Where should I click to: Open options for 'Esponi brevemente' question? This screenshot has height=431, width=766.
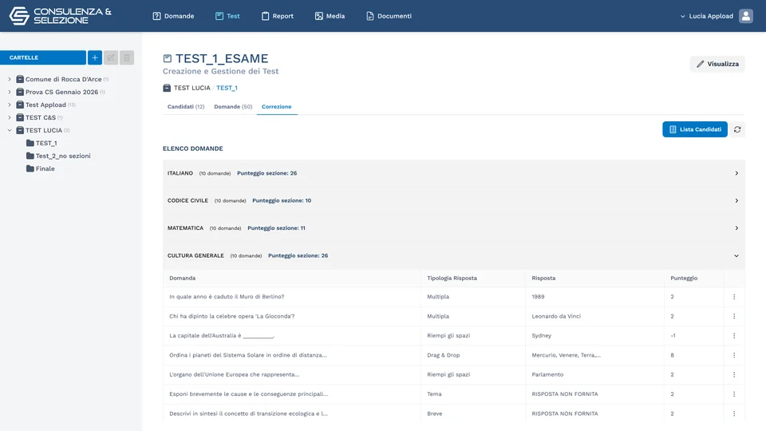click(734, 393)
